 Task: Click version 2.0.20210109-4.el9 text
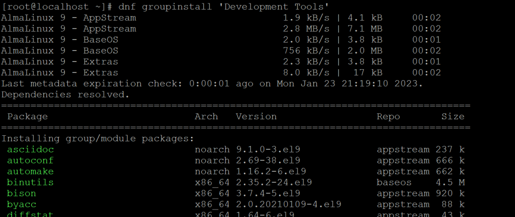tap(288, 204)
